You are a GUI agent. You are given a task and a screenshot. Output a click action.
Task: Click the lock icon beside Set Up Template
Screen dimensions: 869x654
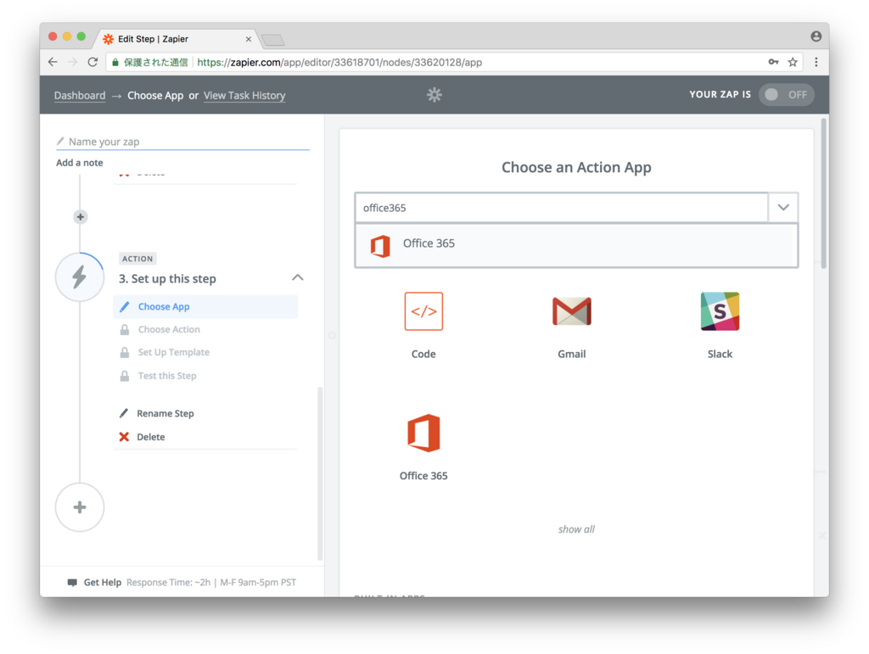pos(125,352)
